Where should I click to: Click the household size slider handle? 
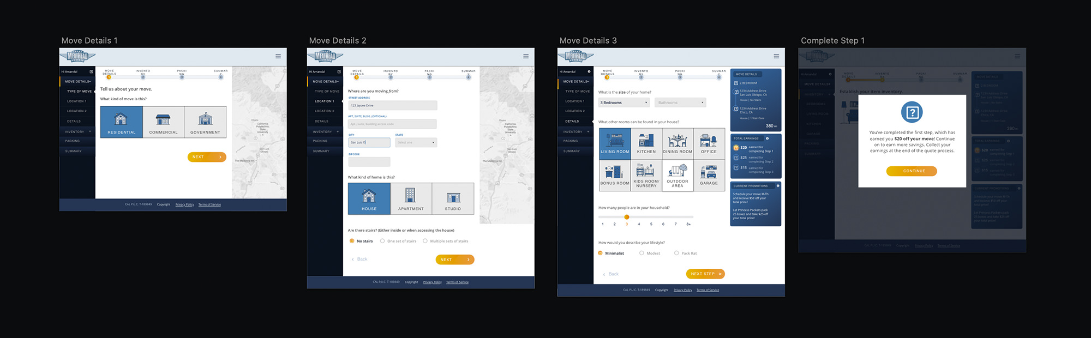[x=627, y=217]
